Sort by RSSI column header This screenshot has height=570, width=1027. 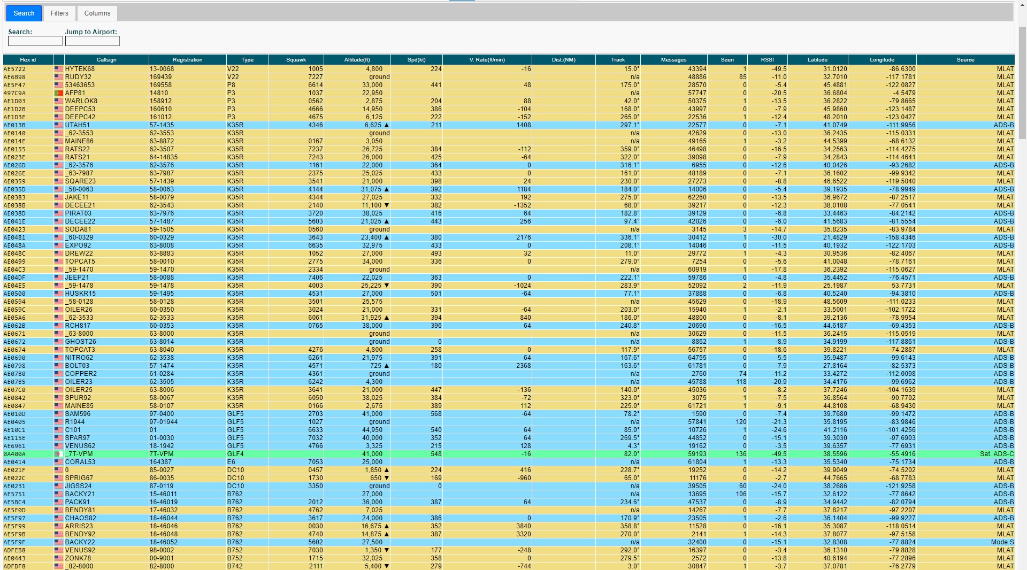[768, 60]
